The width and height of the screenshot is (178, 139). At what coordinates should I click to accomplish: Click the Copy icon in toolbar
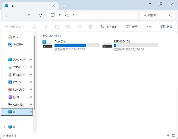[46, 27]
